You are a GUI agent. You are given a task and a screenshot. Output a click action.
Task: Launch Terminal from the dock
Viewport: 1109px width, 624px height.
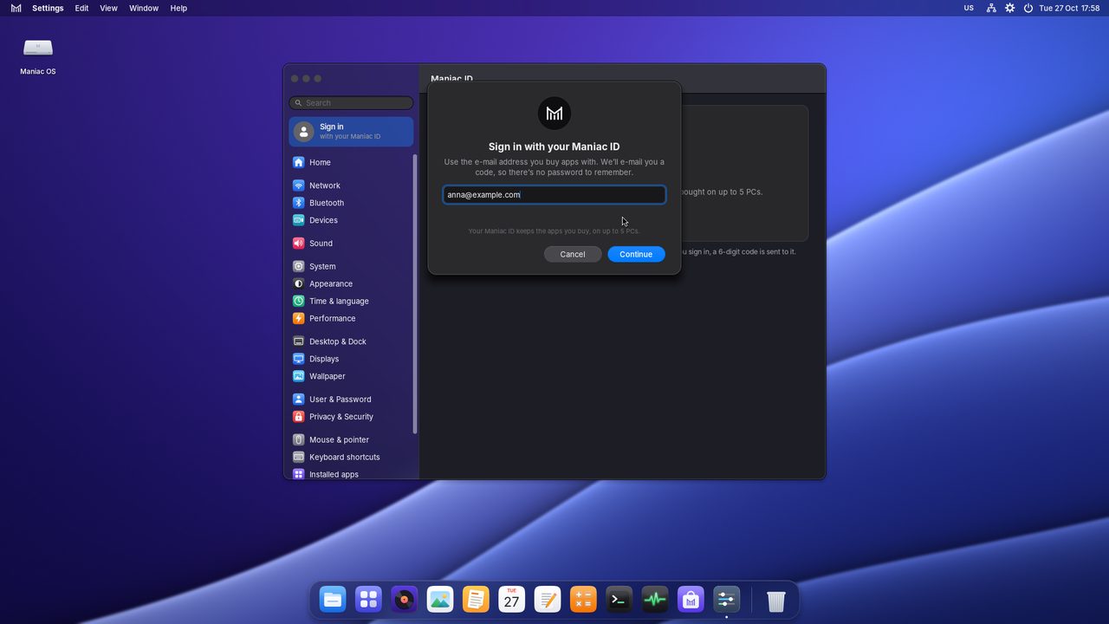pos(619,600)
